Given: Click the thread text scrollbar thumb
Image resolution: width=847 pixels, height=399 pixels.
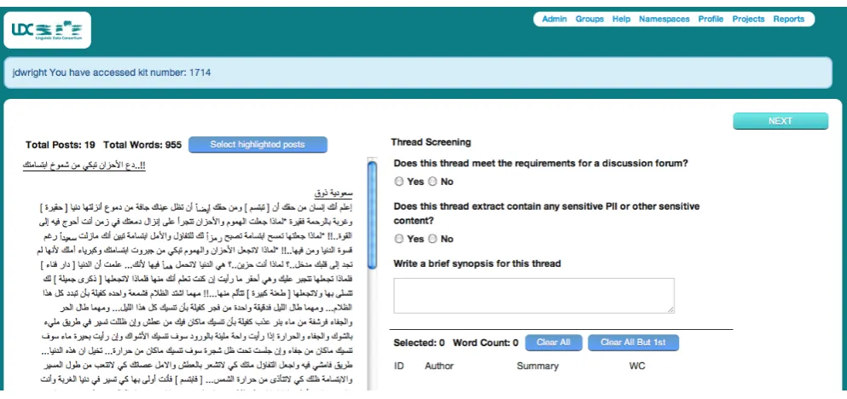Looking at the screenshot, I should 372,214.
